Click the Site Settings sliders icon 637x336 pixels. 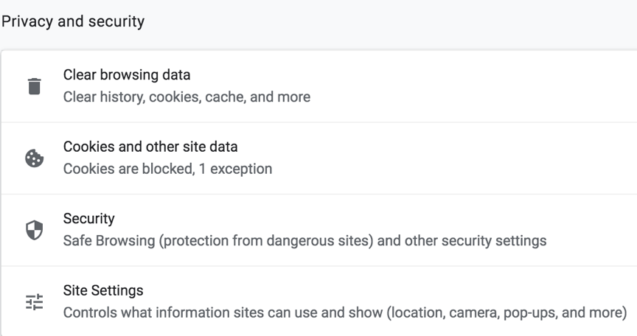(x=34, y=302)
